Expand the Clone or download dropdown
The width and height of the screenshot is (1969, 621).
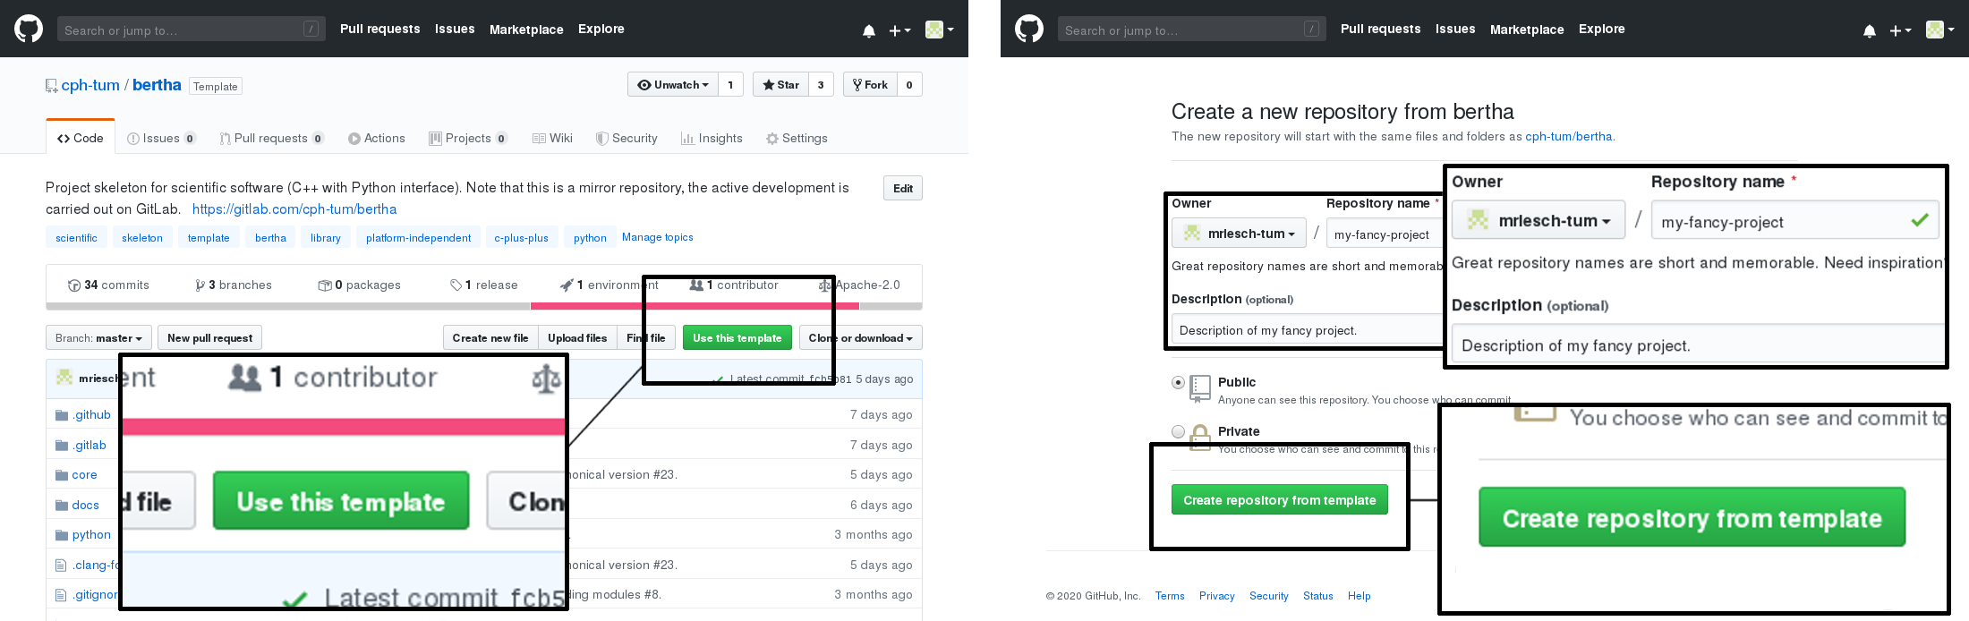point(861,338)
